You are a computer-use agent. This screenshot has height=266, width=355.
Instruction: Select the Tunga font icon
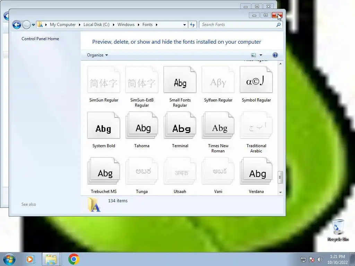(x=142, y=171)
